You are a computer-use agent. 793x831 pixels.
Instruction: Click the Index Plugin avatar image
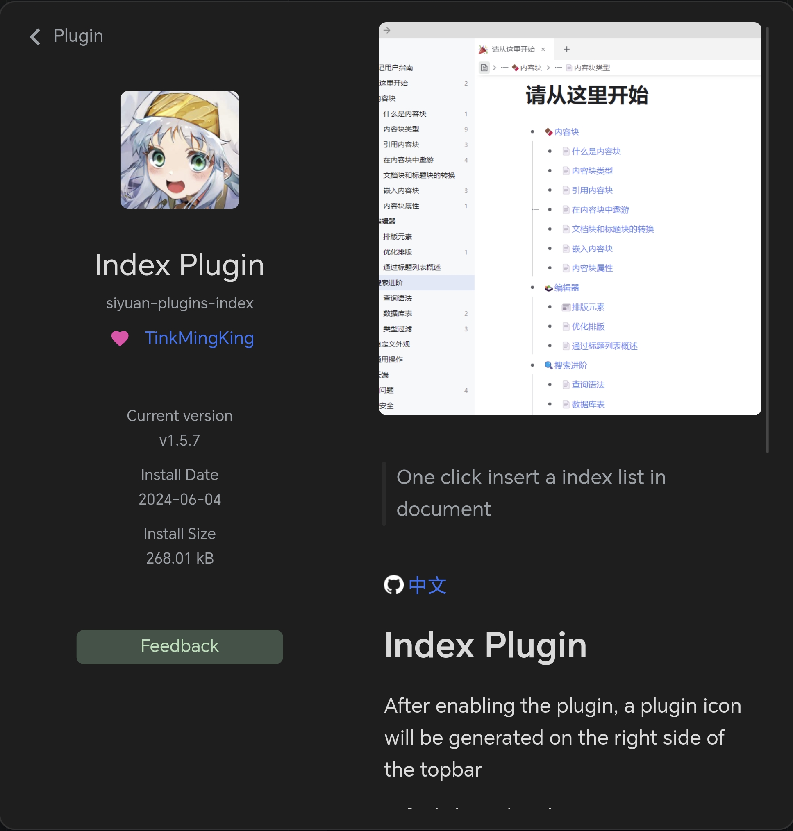coord(180,149)
